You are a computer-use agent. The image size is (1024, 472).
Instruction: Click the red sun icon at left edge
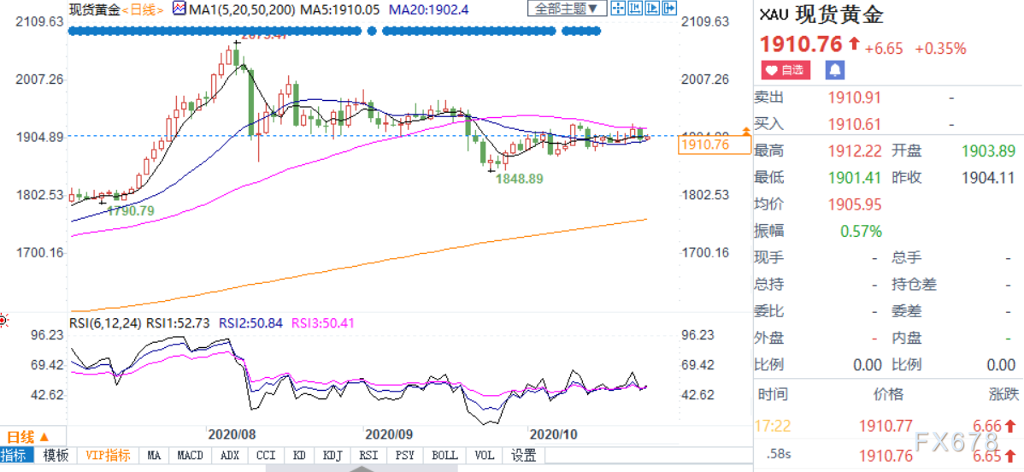coord(3,321)
